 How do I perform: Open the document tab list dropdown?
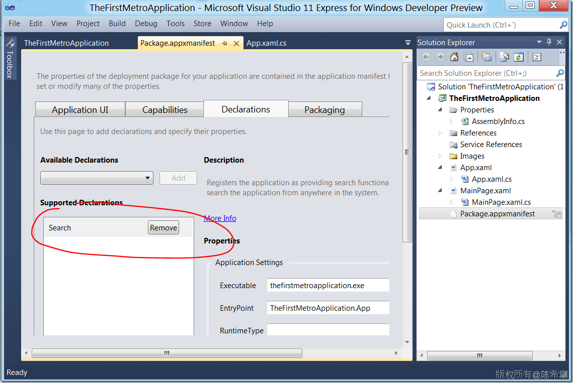(408, 43)
